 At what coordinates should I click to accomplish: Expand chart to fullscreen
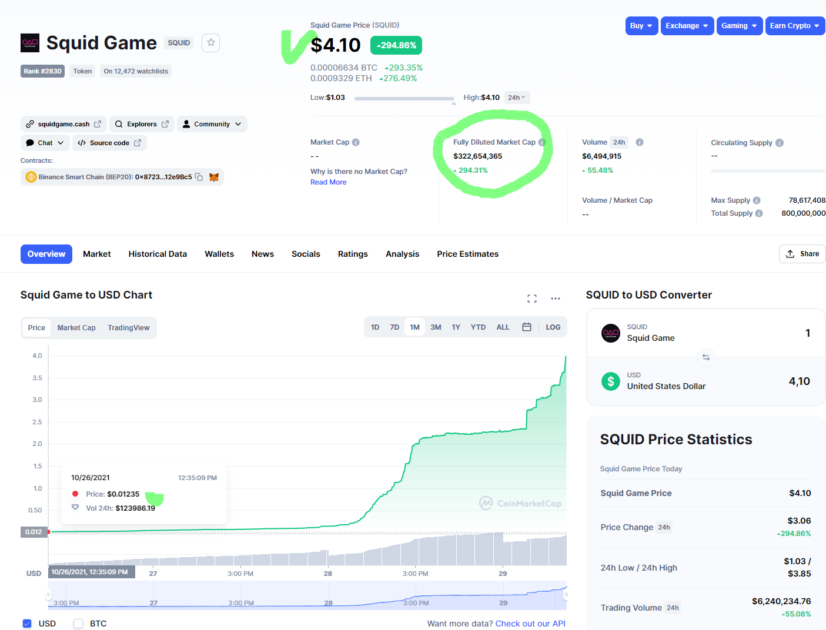pos(532,299)
